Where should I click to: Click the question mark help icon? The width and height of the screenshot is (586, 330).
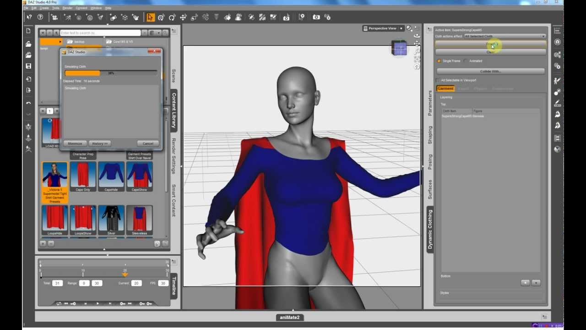[x=40, y=17]
